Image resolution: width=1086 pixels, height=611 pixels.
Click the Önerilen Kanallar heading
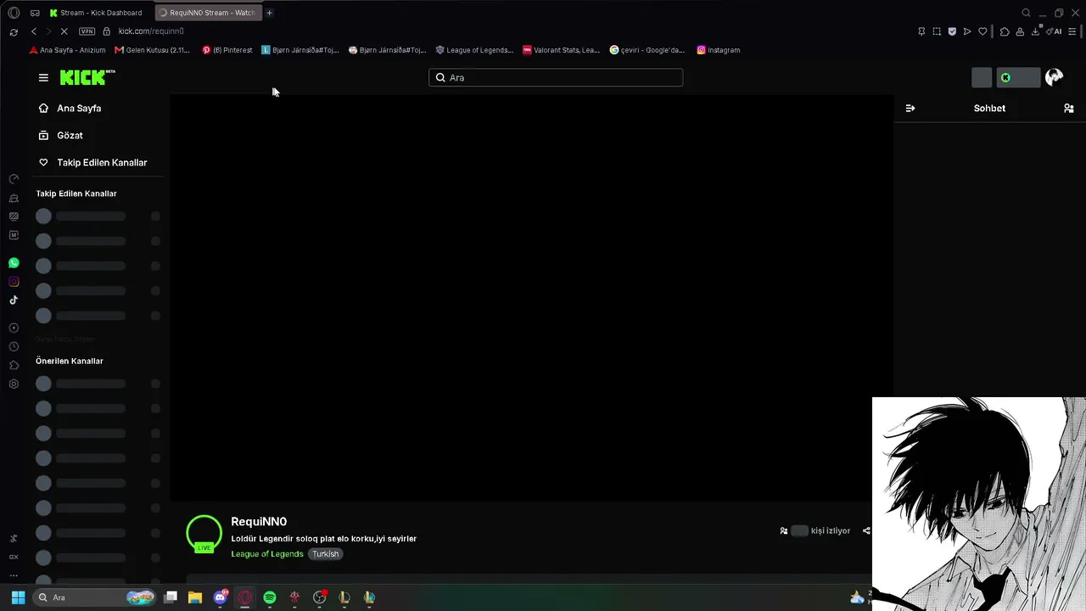point(70,362)
